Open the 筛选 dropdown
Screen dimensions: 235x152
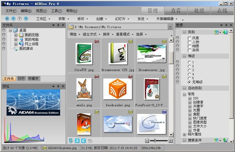tap(75, 34)
